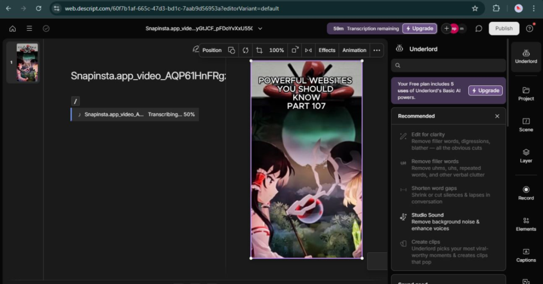Click the 100% opacity value
543x284 pixels.
(x=276, y=50)
